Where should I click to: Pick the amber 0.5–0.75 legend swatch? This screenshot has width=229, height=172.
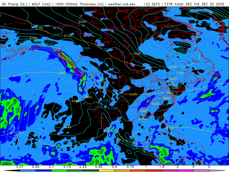click(x=122, y=171)
